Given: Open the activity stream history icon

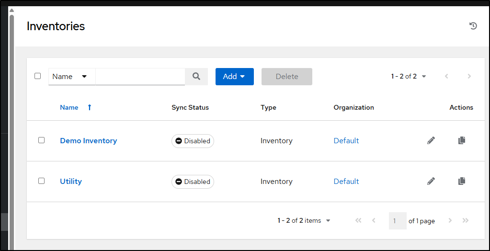Looking at the screenshot, I should click(473, 26).
